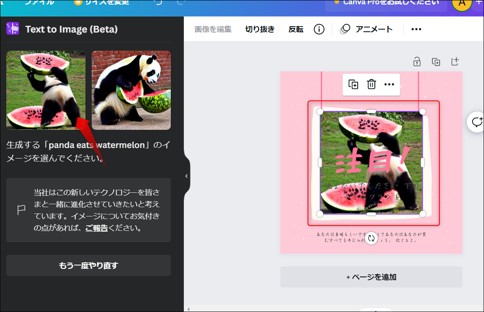Viewport: 484px width, 312px height.
Task: Click the info icon in image toolbar
Action: [319, 29]
